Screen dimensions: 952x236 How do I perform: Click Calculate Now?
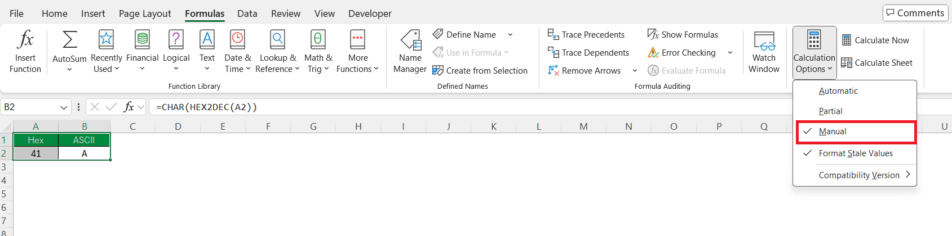coord(875,40)
